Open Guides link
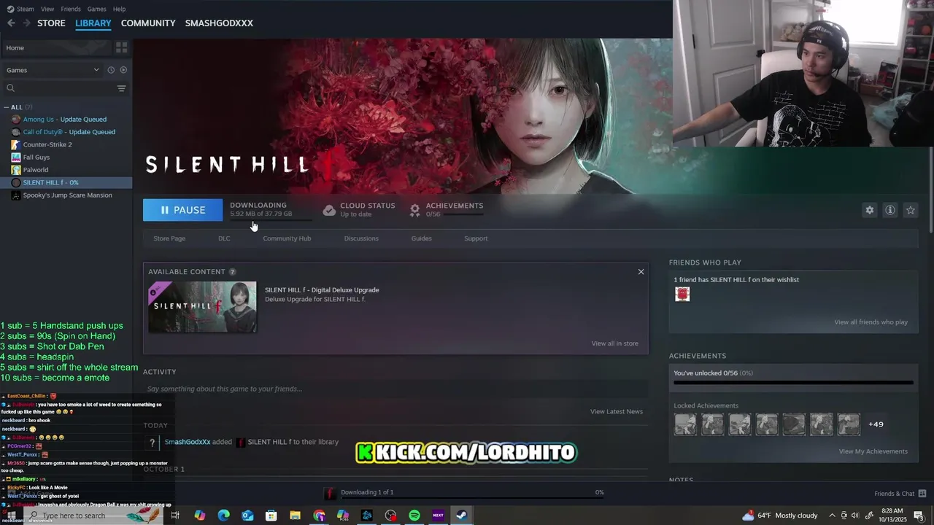934x525 pixels. pos(421,238)
